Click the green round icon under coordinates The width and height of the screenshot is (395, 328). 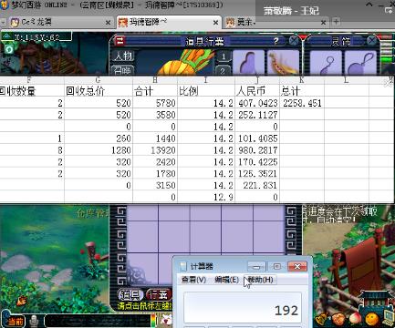pyautogui.click(x=9, y=49)
